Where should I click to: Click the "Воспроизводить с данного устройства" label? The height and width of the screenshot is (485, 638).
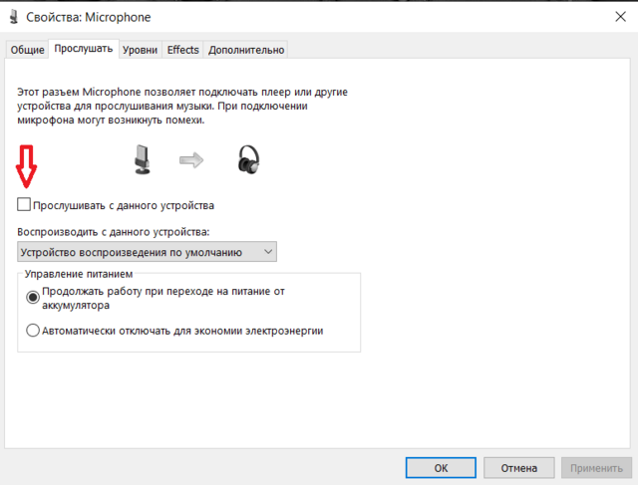coord(121,232)
